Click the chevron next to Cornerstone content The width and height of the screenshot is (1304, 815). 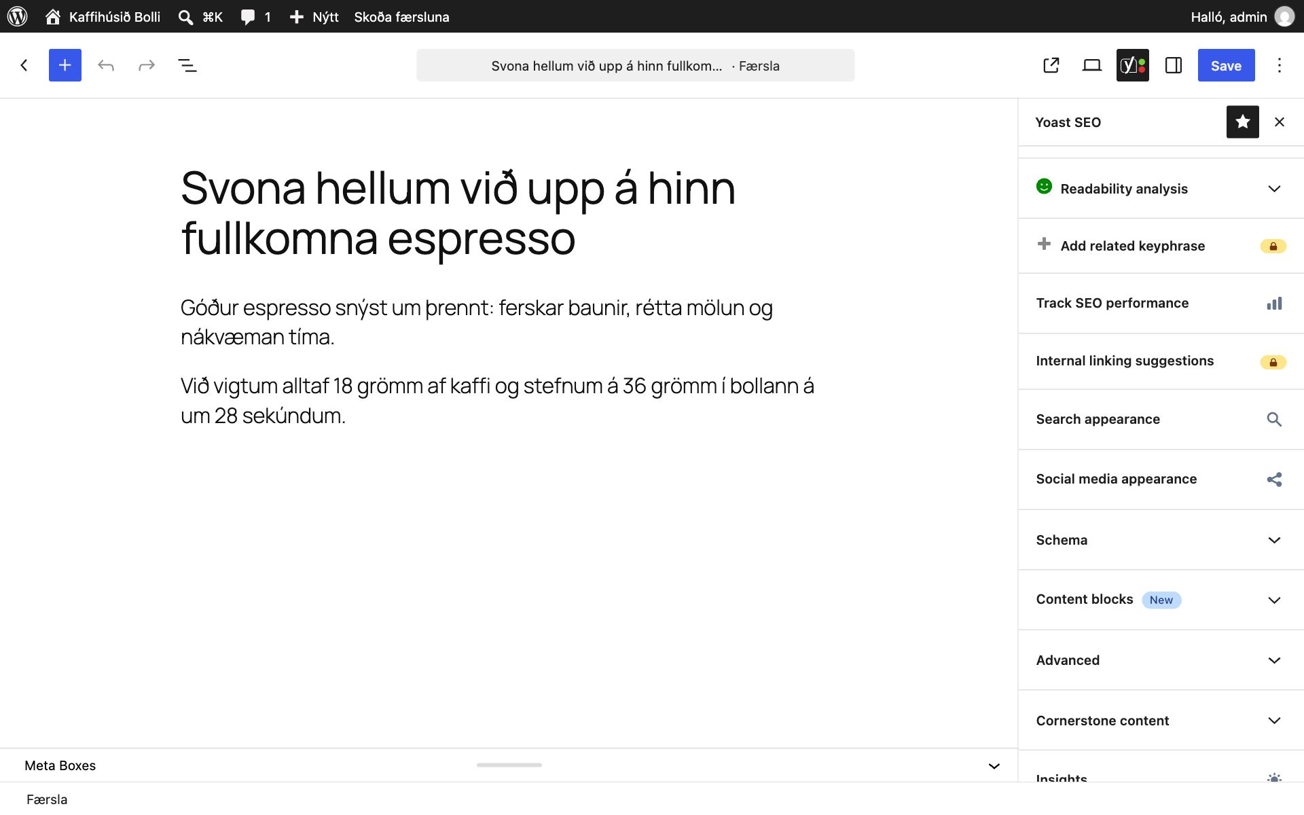(1274, 721)
